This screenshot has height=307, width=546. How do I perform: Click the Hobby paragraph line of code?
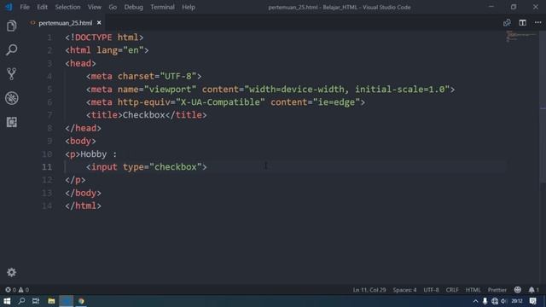[91, 154]
